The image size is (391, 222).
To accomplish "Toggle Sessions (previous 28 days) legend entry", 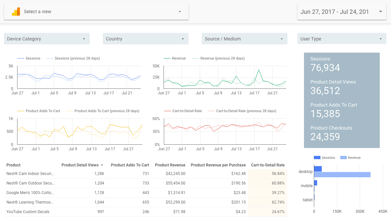I will [73, 58].
